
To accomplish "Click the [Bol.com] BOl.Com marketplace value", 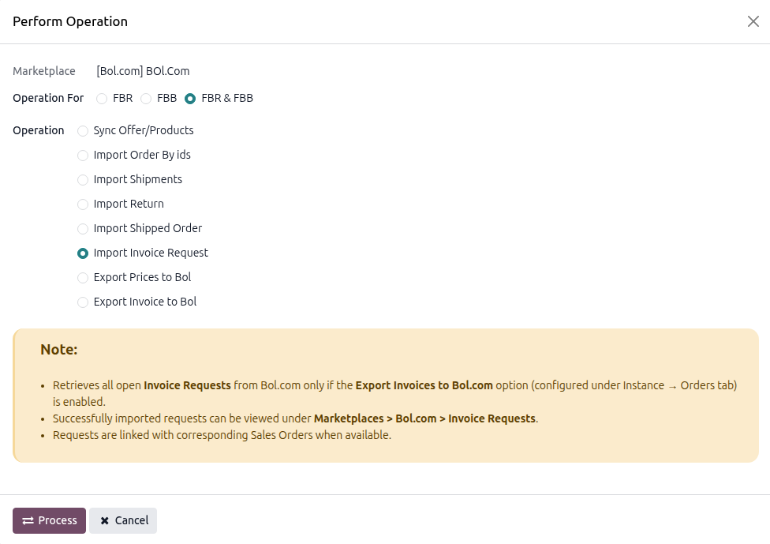I will (x=143, y=71).
